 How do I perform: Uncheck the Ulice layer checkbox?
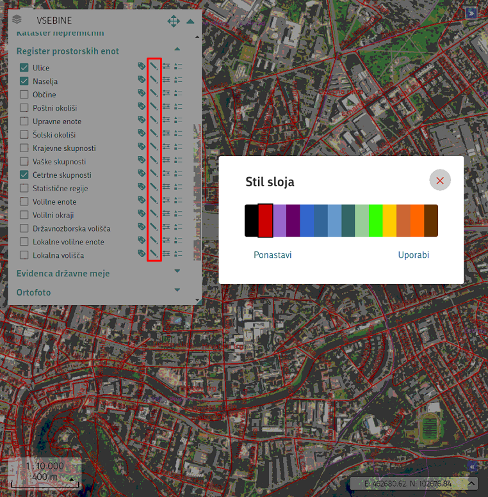[24, 68]
